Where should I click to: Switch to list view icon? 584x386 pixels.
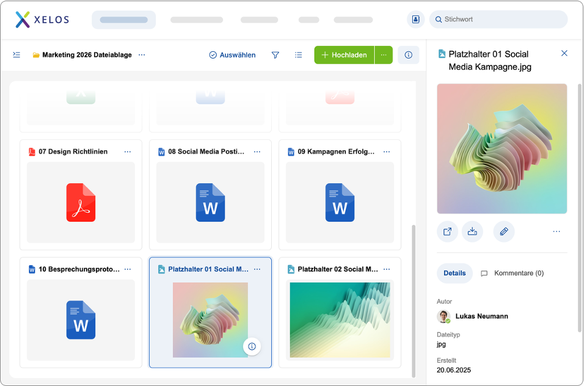coord(298,55)
